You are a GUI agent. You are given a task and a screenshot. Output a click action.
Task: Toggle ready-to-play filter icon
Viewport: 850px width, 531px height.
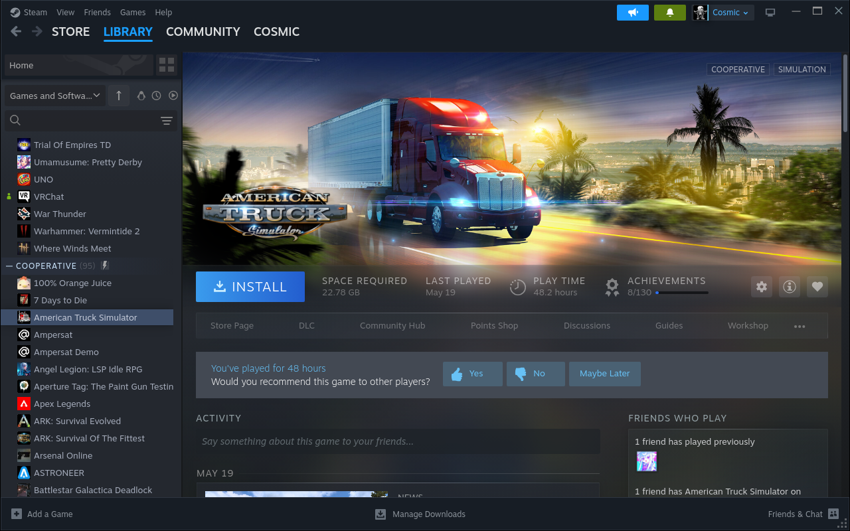[173, 96]
